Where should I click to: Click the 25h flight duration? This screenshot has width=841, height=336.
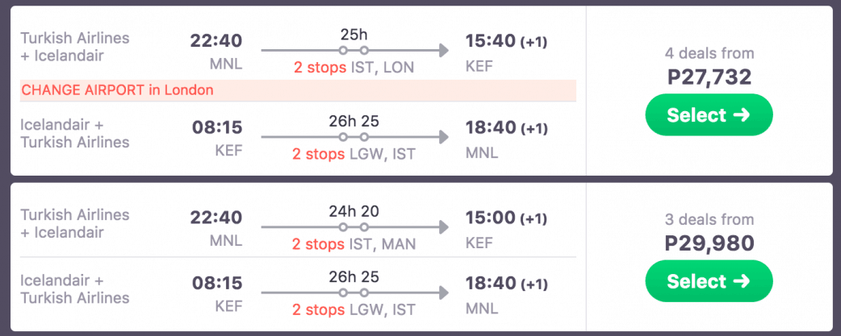[x=354, y=35]
